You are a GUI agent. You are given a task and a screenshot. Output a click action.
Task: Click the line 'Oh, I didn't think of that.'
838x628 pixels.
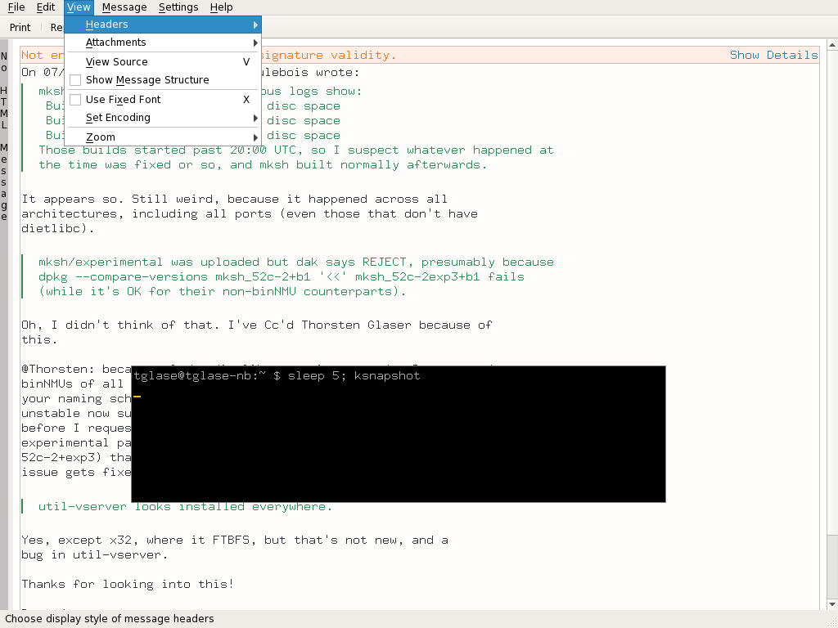coord(120,325)
